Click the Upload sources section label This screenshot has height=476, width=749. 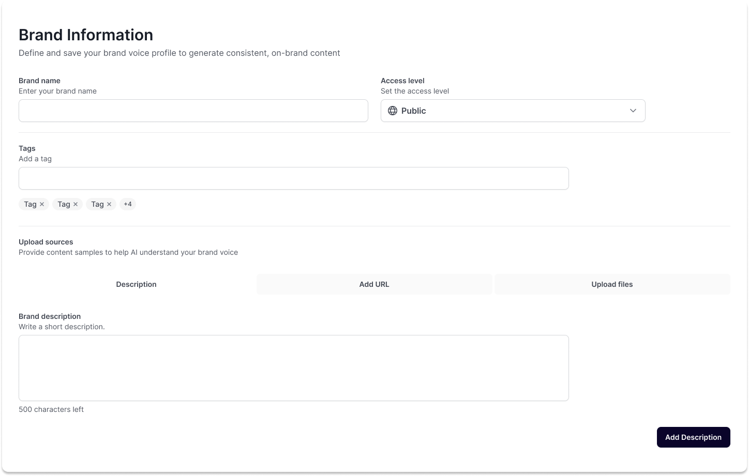click(x=46, y=242)
